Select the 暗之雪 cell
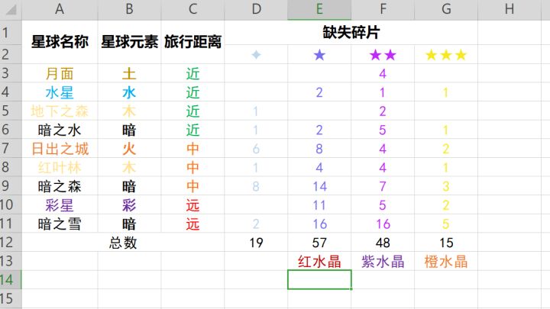This screenshot has height=309, width=550. coord(60,224)
